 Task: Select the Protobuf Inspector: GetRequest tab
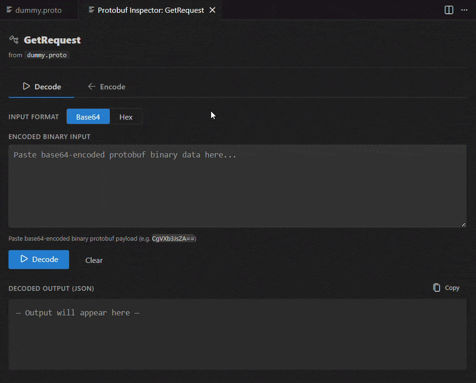pos(149,10)
